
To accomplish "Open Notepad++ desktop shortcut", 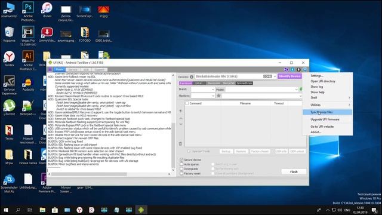I will pyautogui.click(x=28, y=107).
